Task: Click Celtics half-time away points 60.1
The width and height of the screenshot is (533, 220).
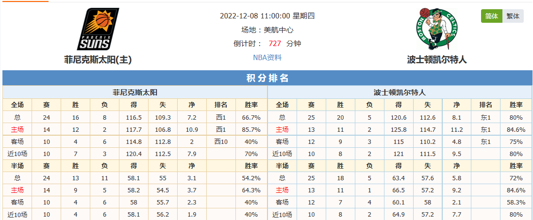Action: coord(399,203)
